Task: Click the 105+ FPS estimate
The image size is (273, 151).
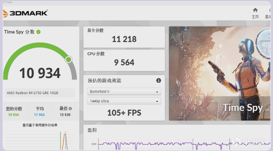Action: point(124,113)
